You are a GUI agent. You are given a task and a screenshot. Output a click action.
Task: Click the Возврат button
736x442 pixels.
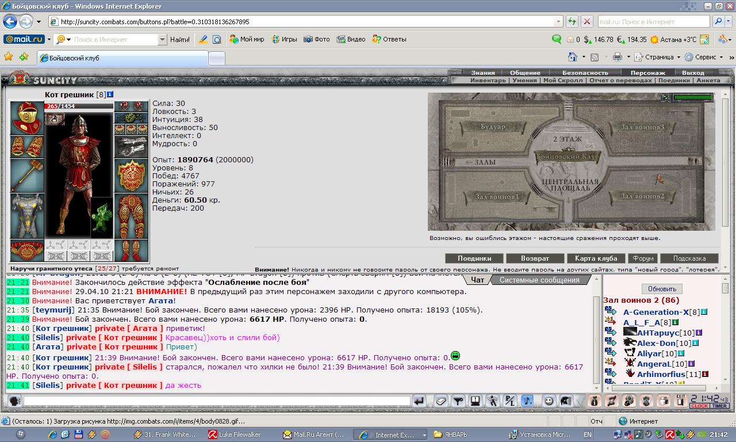tap(535, 258)
